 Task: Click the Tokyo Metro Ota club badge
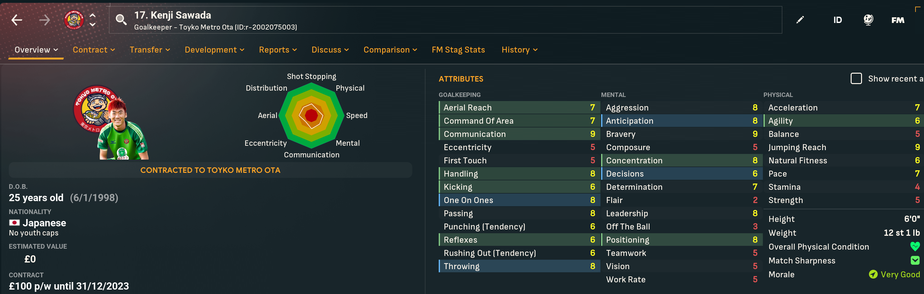click(74, 20)
